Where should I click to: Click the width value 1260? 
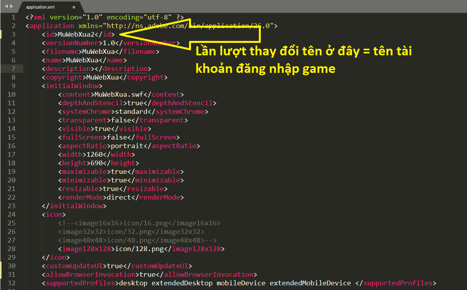coord(94,154)
